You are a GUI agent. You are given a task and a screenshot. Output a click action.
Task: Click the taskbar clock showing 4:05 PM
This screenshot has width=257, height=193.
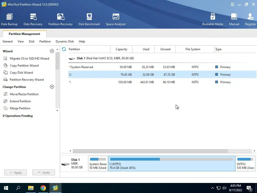[x=235, y=188]
